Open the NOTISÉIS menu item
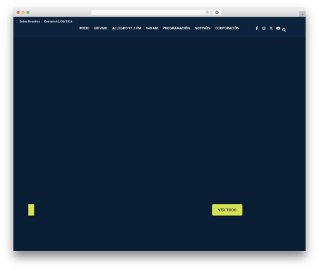 click(202, 28)
